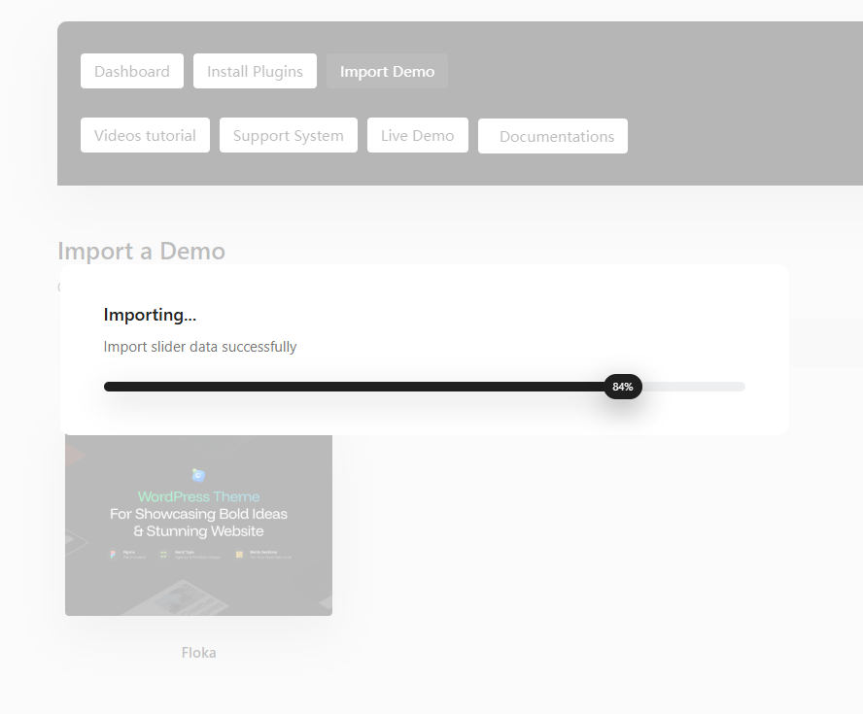Click the 84% progress bar handle

[x=623, y=387]
